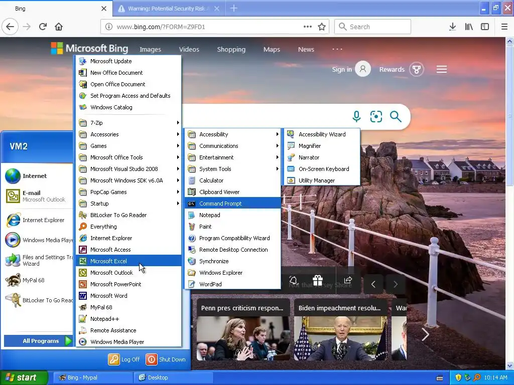Click the All Programs button
This screenshot has height=385, width=514.
coord(38,341)
